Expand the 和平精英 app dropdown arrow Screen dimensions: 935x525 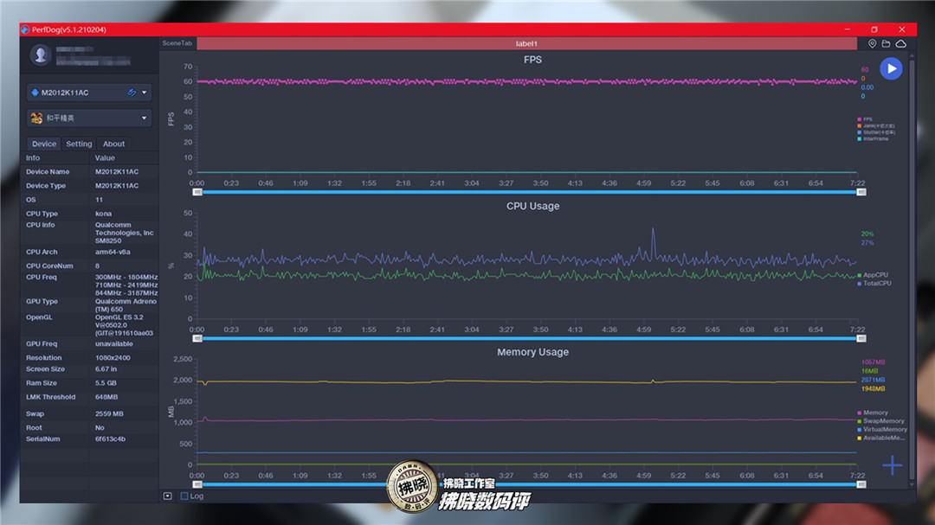click(145, 118)
